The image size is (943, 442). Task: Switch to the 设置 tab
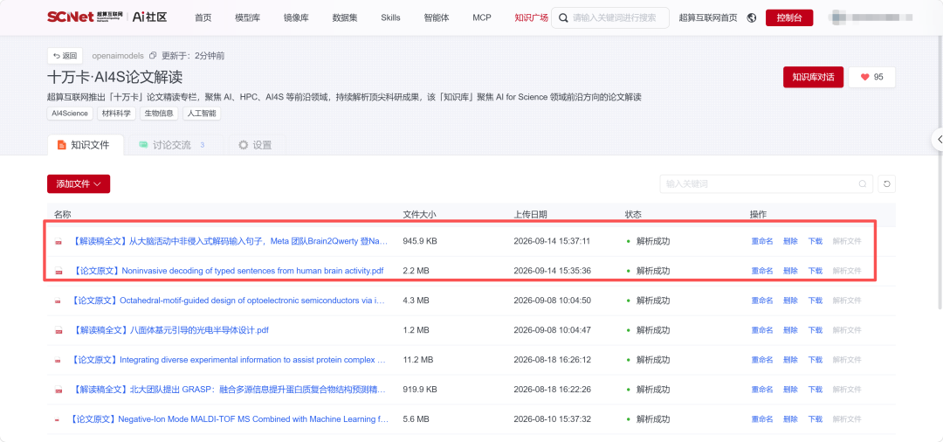tap(255, 145)
